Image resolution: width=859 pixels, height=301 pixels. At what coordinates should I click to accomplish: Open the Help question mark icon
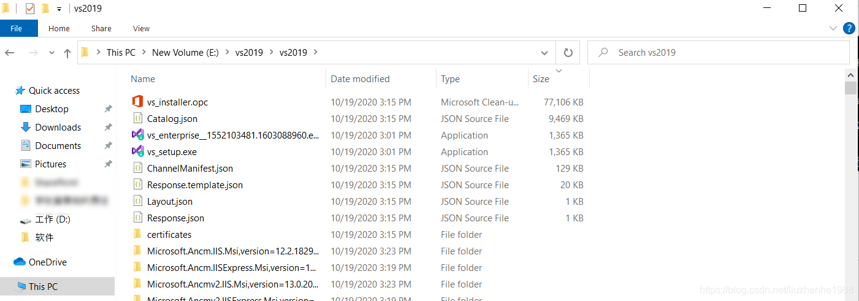[x=849, y=28]
